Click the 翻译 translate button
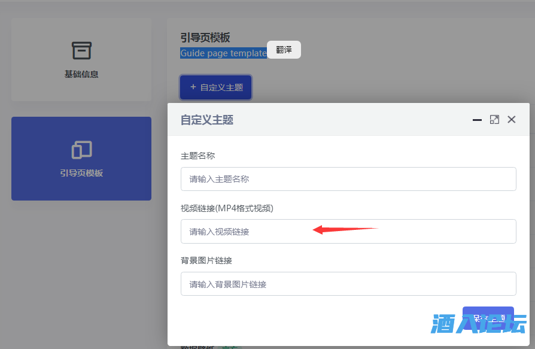Screen dimensions: 535x349 (x=284, y=50)
